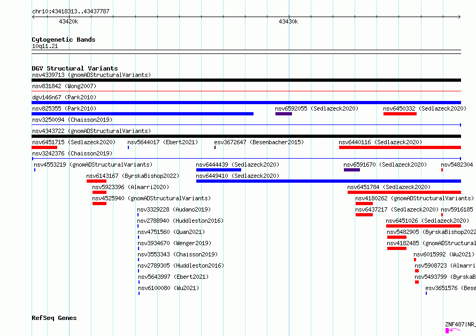Click esv3672647 (Besenbacher2015) label
This screenshot has width=476, height=336.
[259, 142]
